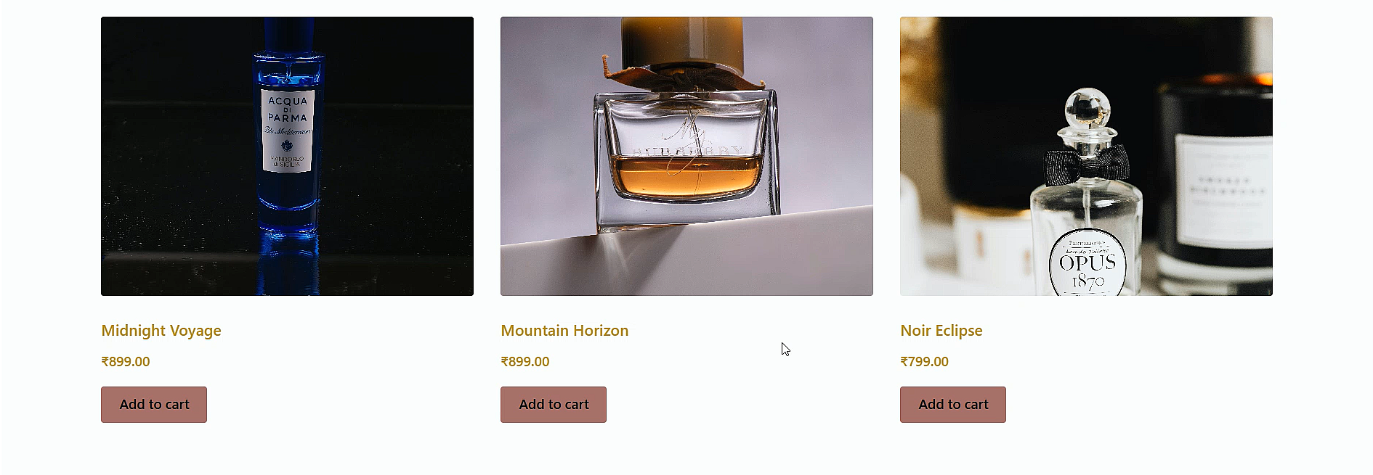This screenshot has height=475, width=1373.
Task: Click the Acqua di Parma bottle label
Action: tap(287, 131)
